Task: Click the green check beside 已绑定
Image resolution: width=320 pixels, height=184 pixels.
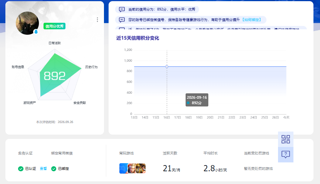Action: (54, 169)
